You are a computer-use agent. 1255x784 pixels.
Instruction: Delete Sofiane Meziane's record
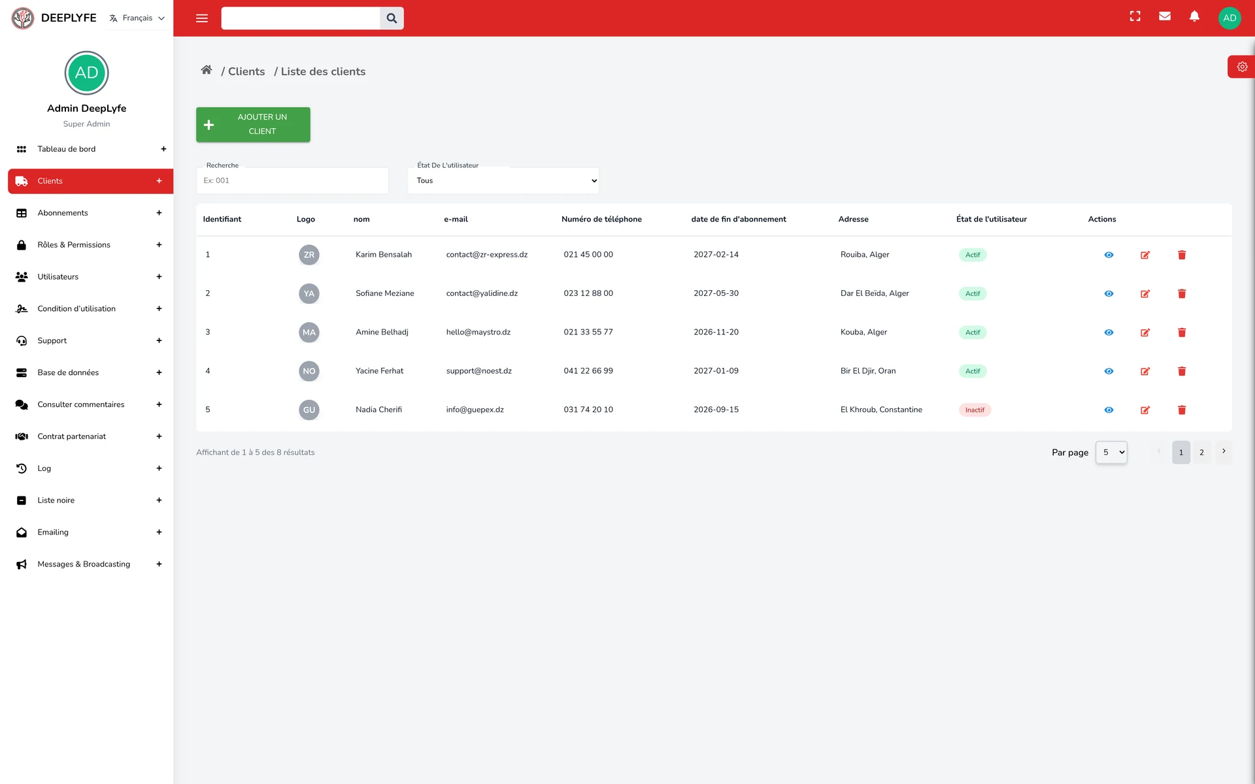click(1182, 294)
